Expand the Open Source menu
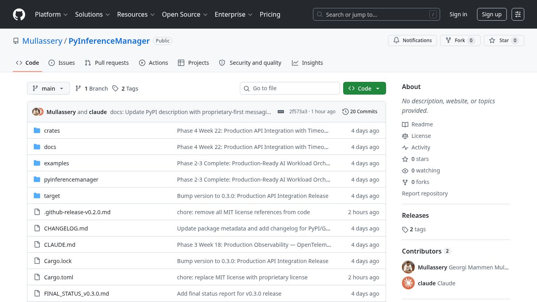This screenshot has width=537, height=302. (x=185, y=14)
